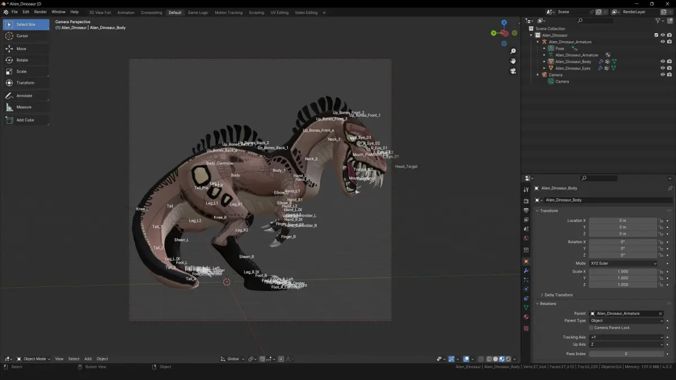This screenshot has height=380, width=676.
Task: Hide Alien_Dinosaur_Body in the viewport
Action: point(662,61)
